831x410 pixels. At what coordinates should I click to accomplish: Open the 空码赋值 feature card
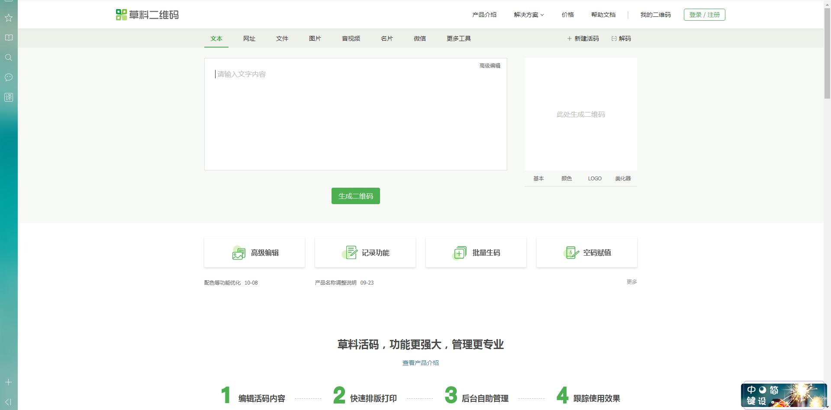(x=586, y=252)
